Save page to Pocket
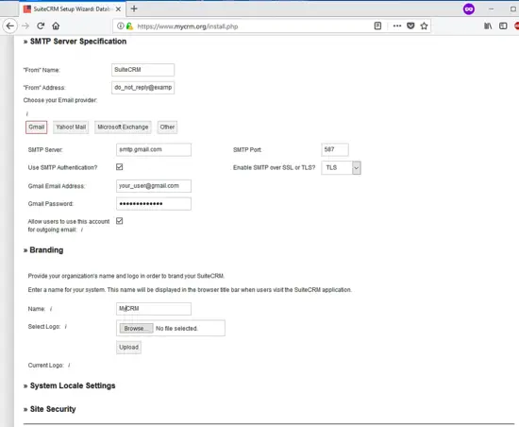The image size is (519, 427). (x=410, y=26)
